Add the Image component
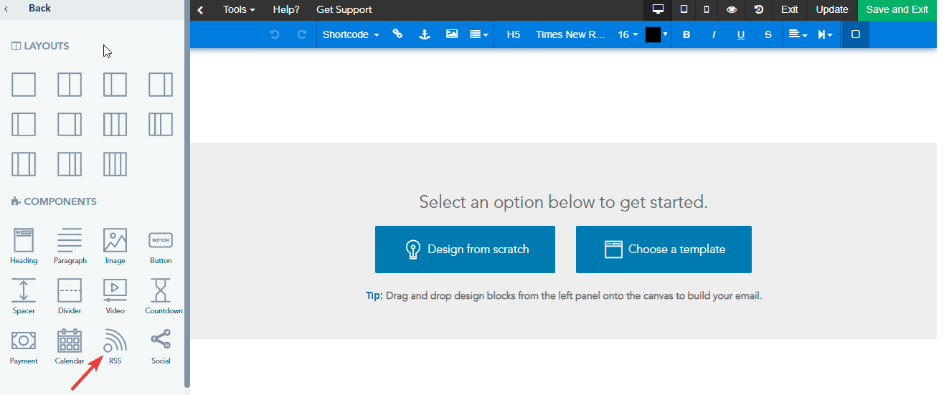949x395 pixels. coord(115,246)
